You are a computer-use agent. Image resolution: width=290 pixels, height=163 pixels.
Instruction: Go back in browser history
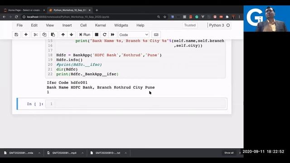point(4,17)
